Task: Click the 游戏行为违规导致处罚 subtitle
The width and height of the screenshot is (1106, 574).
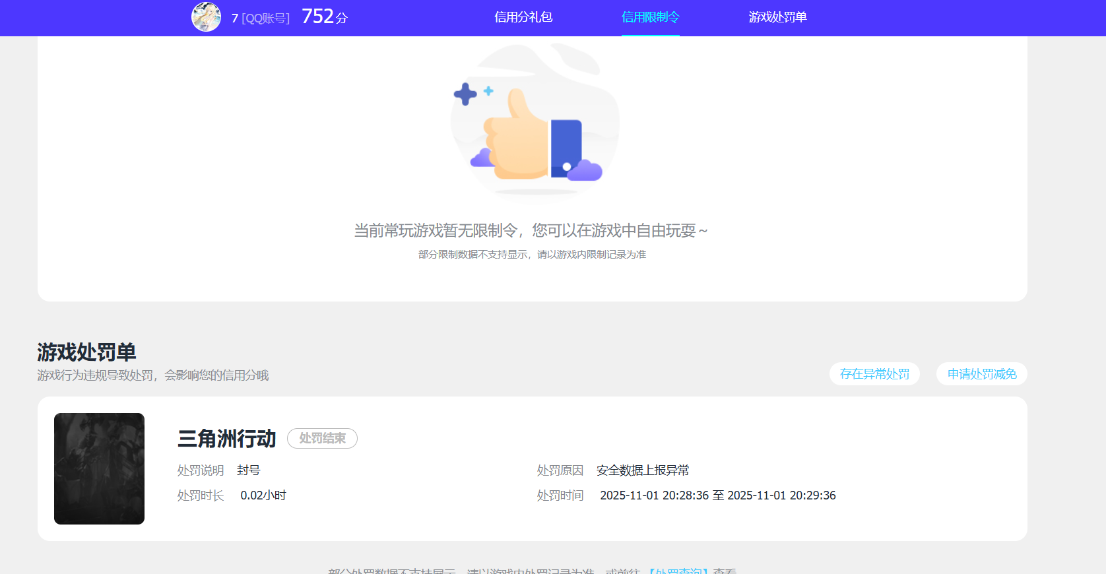Action: (x=153, y=375)
